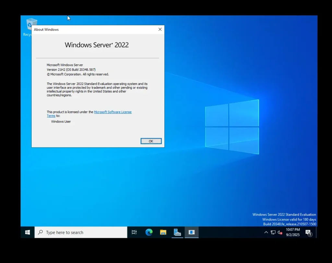Click the muted volume tray icon
This screenshot has height=263, width=332.
tap(280, 233)
